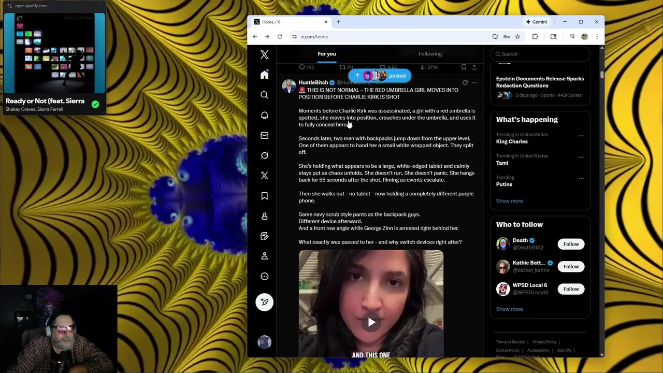Open Chrome media controls music icon
This screenshot has height=373, width=663.
[572, 37]
